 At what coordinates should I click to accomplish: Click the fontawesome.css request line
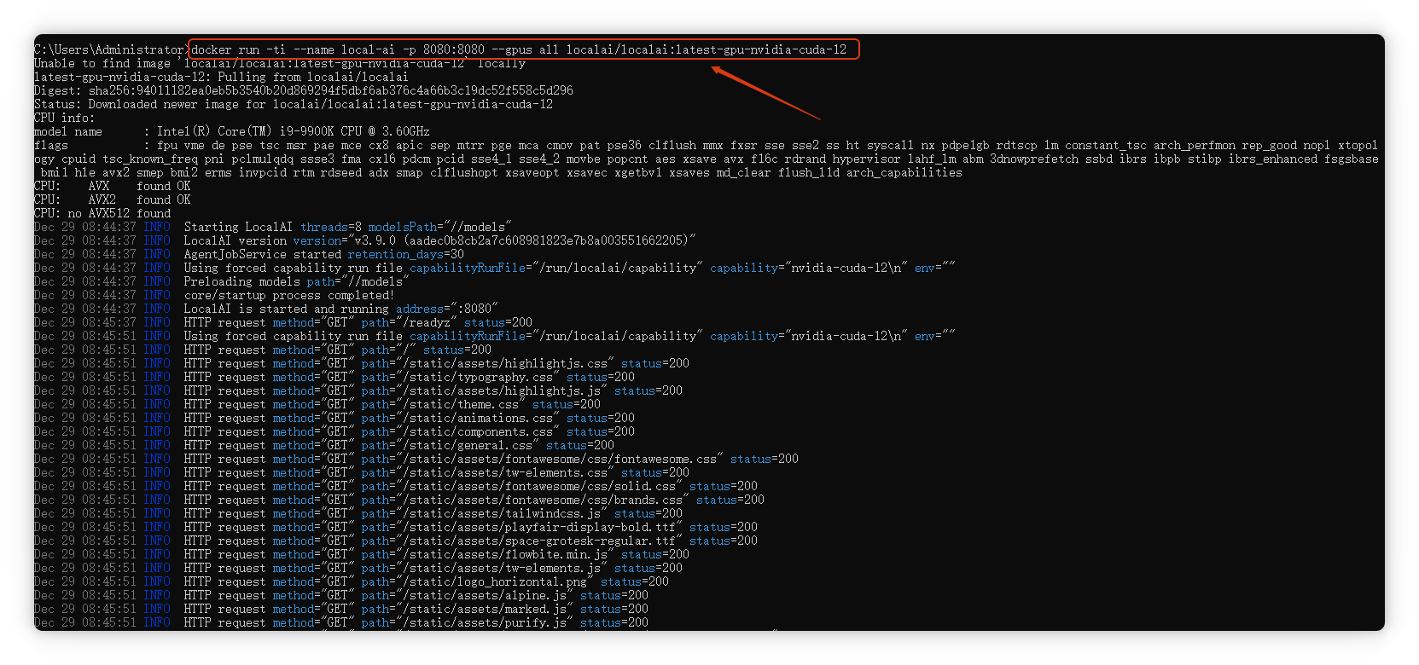tap(416, 459)
